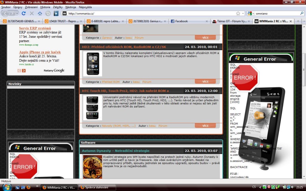
Task: Open the Soubor menu
Action: point(6,7)
